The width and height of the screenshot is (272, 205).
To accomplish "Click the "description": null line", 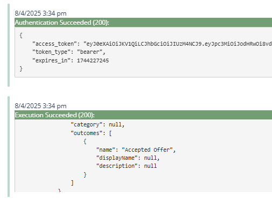I will click(x=127, y=166).
